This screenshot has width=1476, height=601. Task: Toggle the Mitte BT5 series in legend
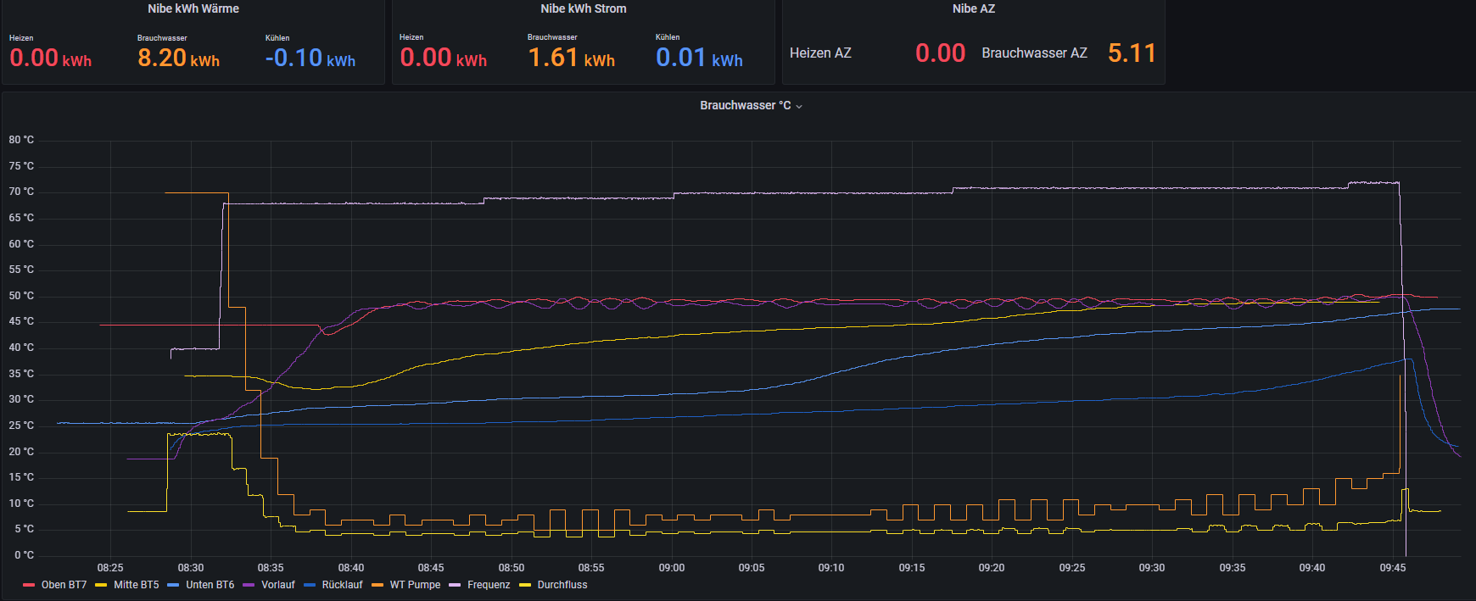[x=136, y=585]
